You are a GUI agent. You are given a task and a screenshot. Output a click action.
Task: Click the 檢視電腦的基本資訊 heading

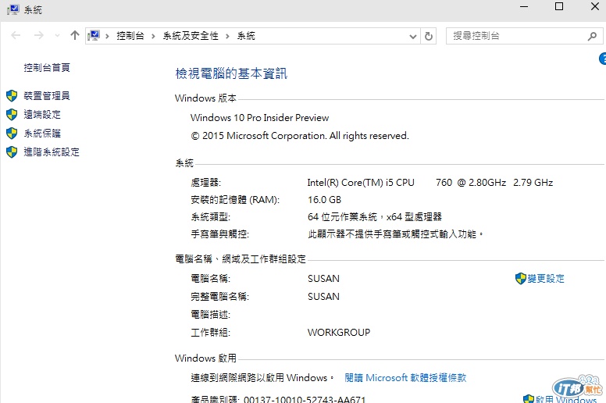click(231, 73)
